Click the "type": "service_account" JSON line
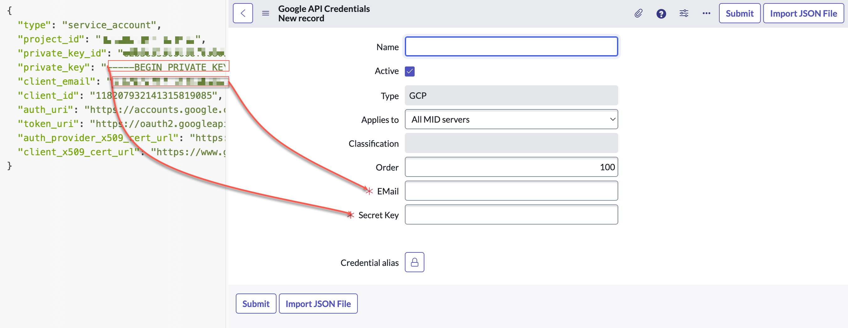 pyautogui.click(x=89, y=25)
